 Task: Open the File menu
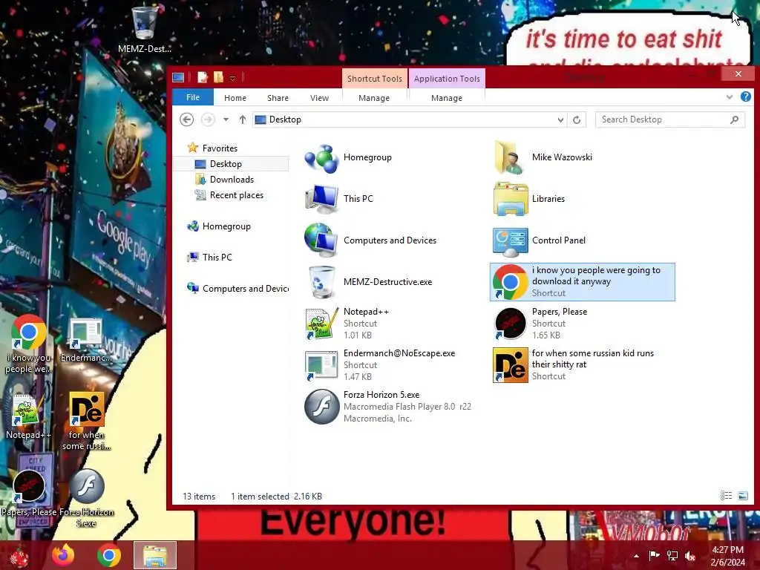click(x=193, y=97)
